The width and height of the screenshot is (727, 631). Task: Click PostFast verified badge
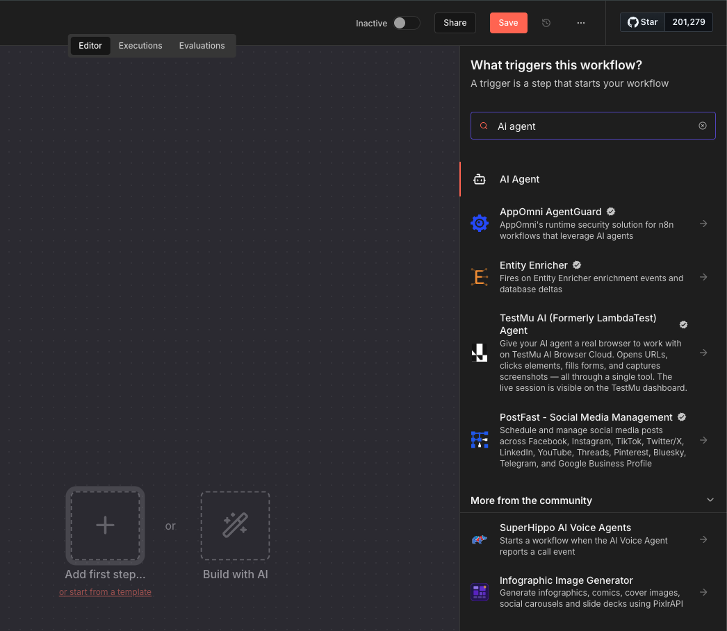point(682,417)
